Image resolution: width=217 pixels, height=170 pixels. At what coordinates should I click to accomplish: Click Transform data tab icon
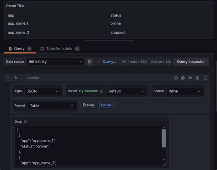(x=42, y=49)
